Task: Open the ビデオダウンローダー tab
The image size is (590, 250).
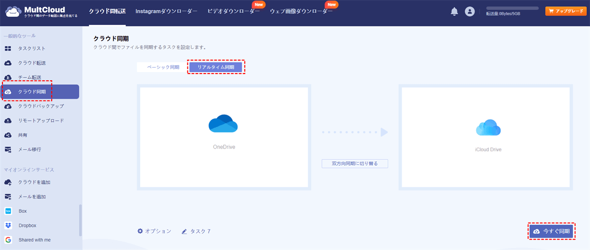Action: (234, 12)
